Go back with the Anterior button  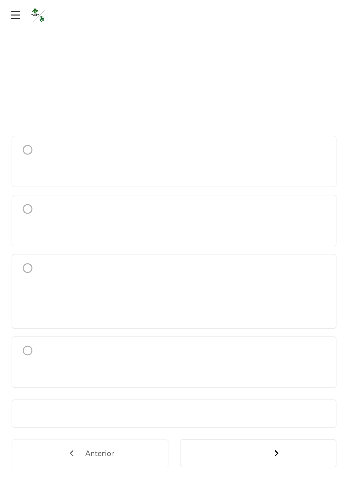[x=90, y=453]
